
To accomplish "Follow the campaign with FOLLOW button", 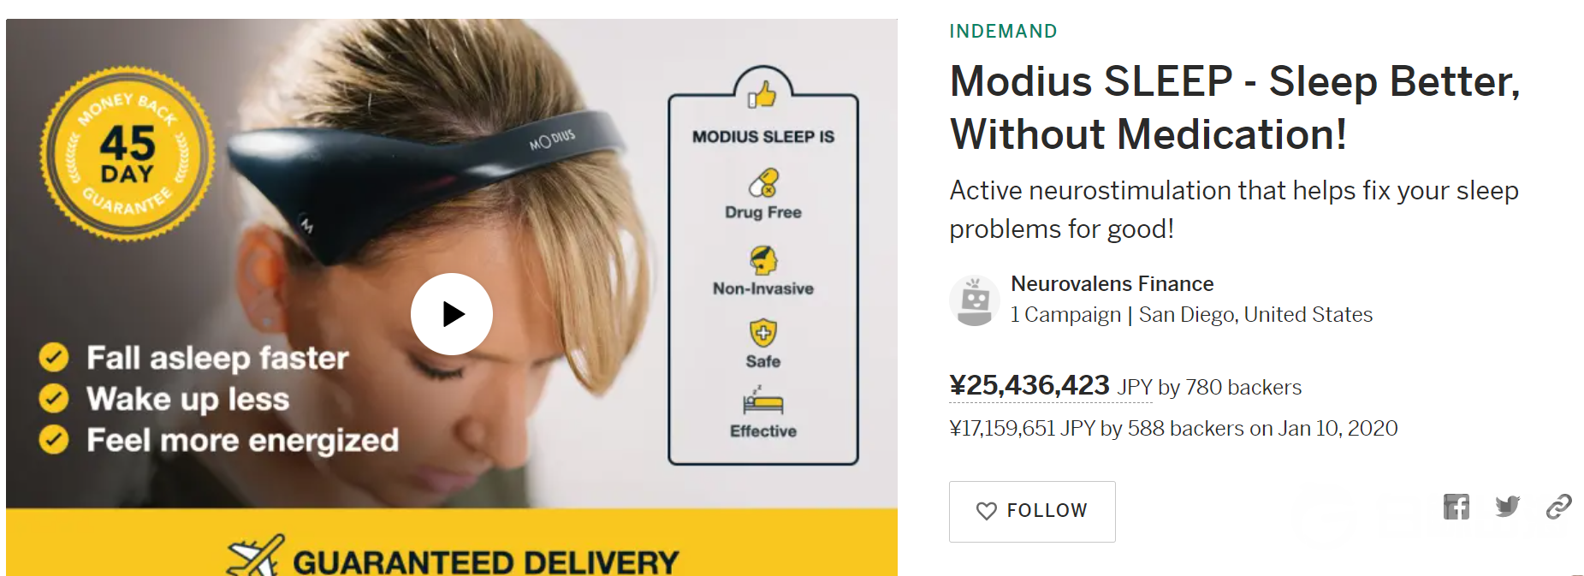I will (x=1032, y=511).
